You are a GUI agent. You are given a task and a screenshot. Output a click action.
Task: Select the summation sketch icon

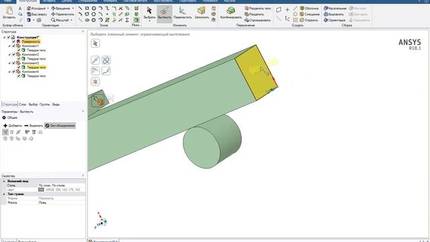pyautogui.click(x=127, y=20)
